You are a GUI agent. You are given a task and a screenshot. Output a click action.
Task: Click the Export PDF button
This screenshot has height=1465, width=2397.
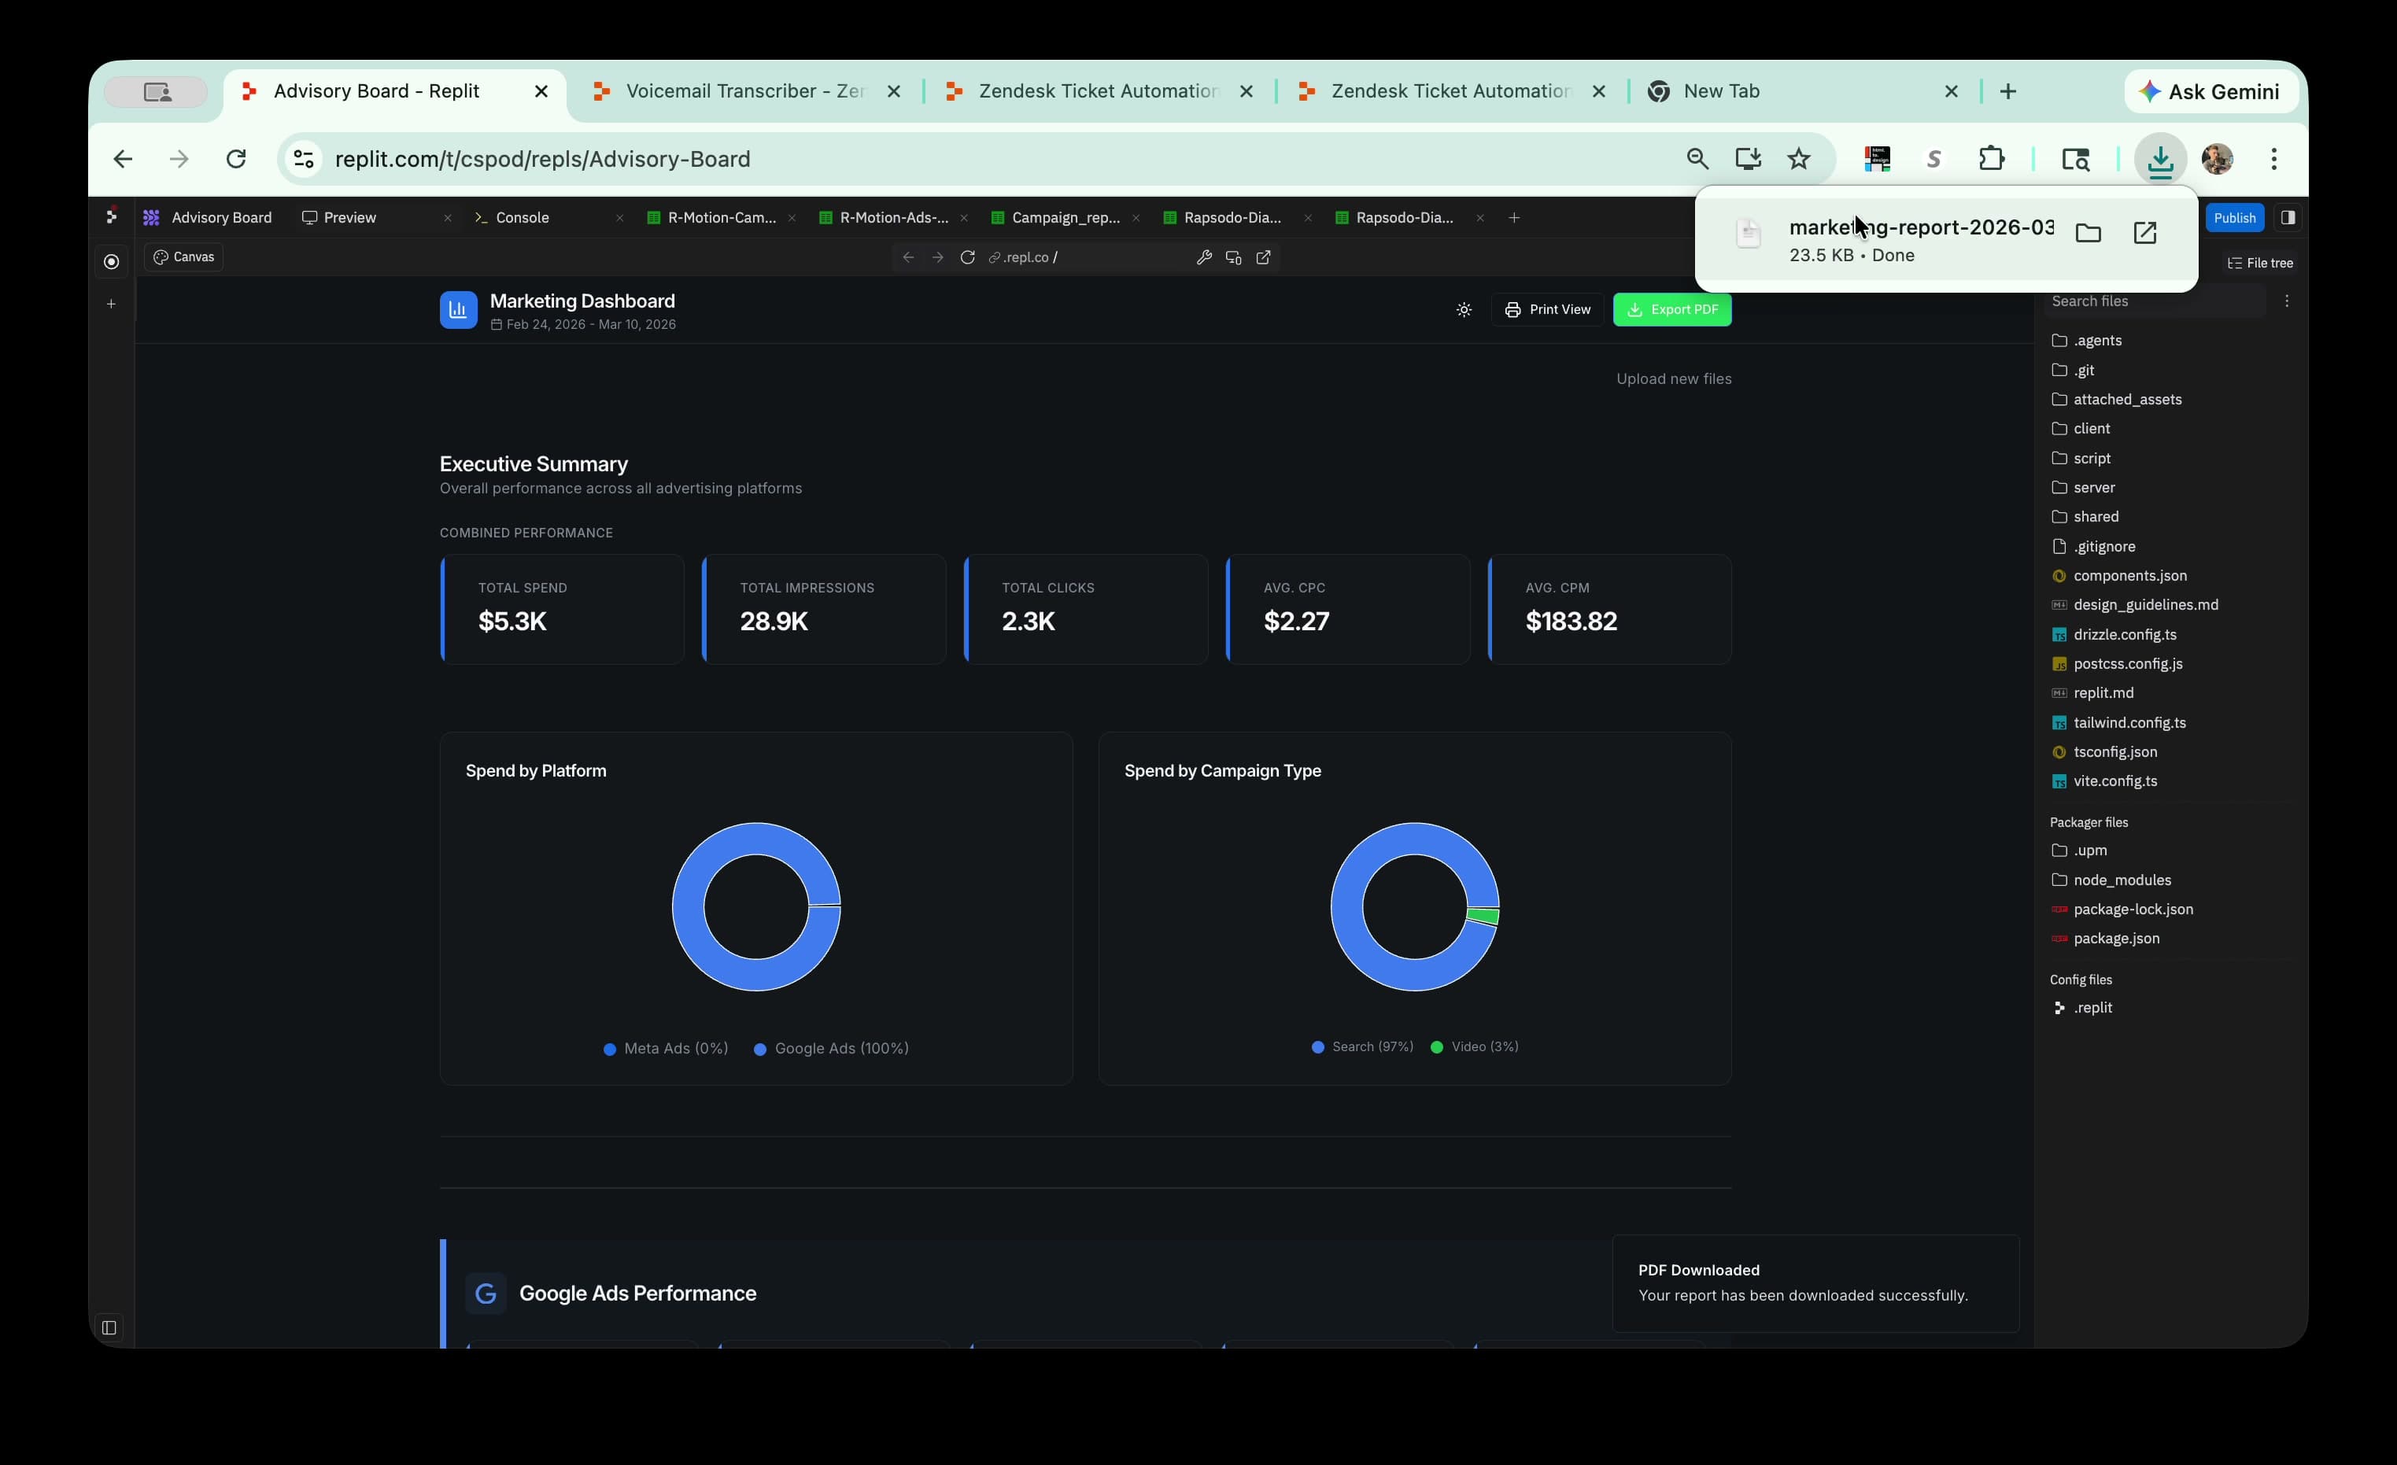[x=1672, y=309]
